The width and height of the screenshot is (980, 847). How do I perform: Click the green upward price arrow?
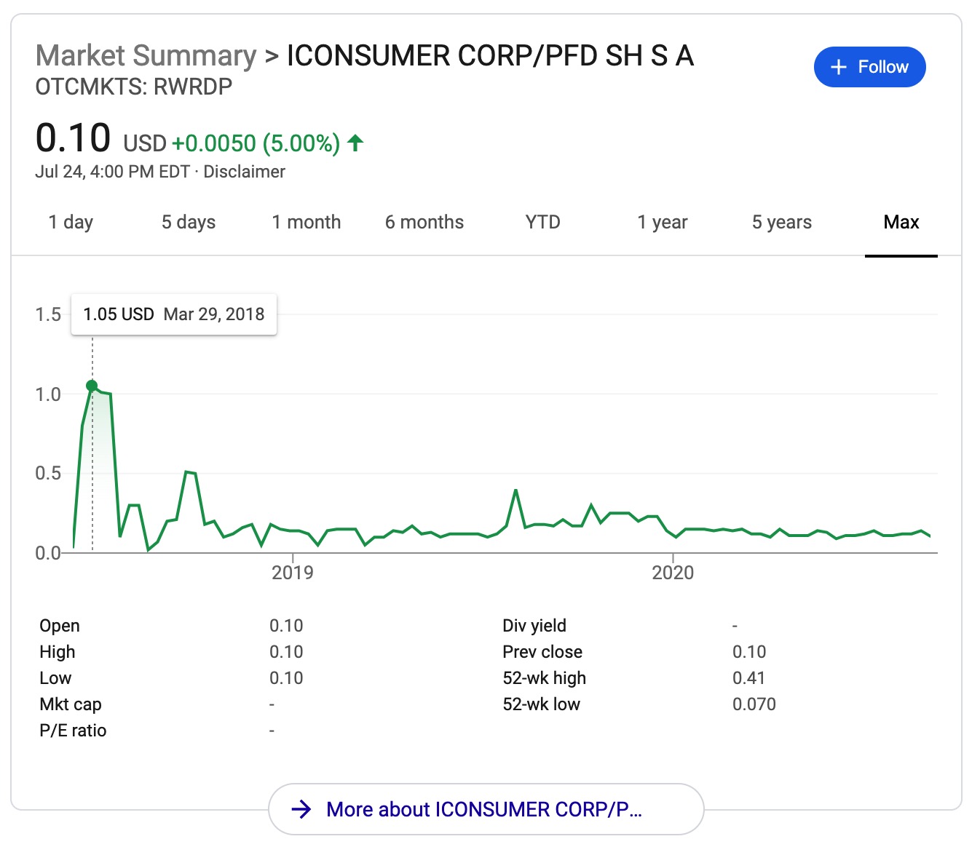(355, 143)
